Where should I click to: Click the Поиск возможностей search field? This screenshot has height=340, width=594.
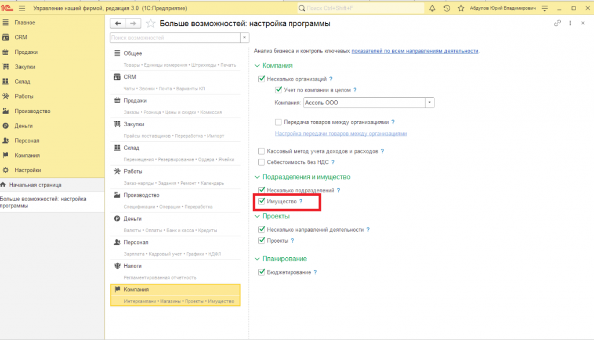175,38
